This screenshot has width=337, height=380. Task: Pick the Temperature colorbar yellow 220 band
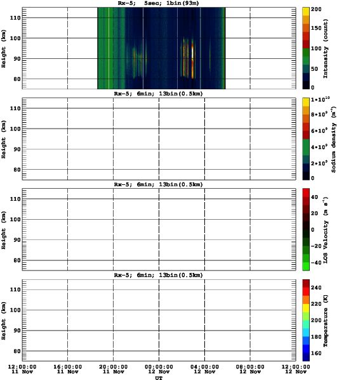tap(306, 308)
